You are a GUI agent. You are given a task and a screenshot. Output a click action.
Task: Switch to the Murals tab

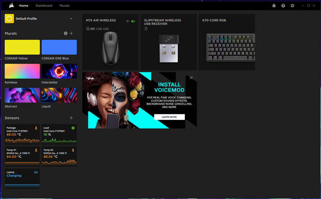(x=65, y=6)
